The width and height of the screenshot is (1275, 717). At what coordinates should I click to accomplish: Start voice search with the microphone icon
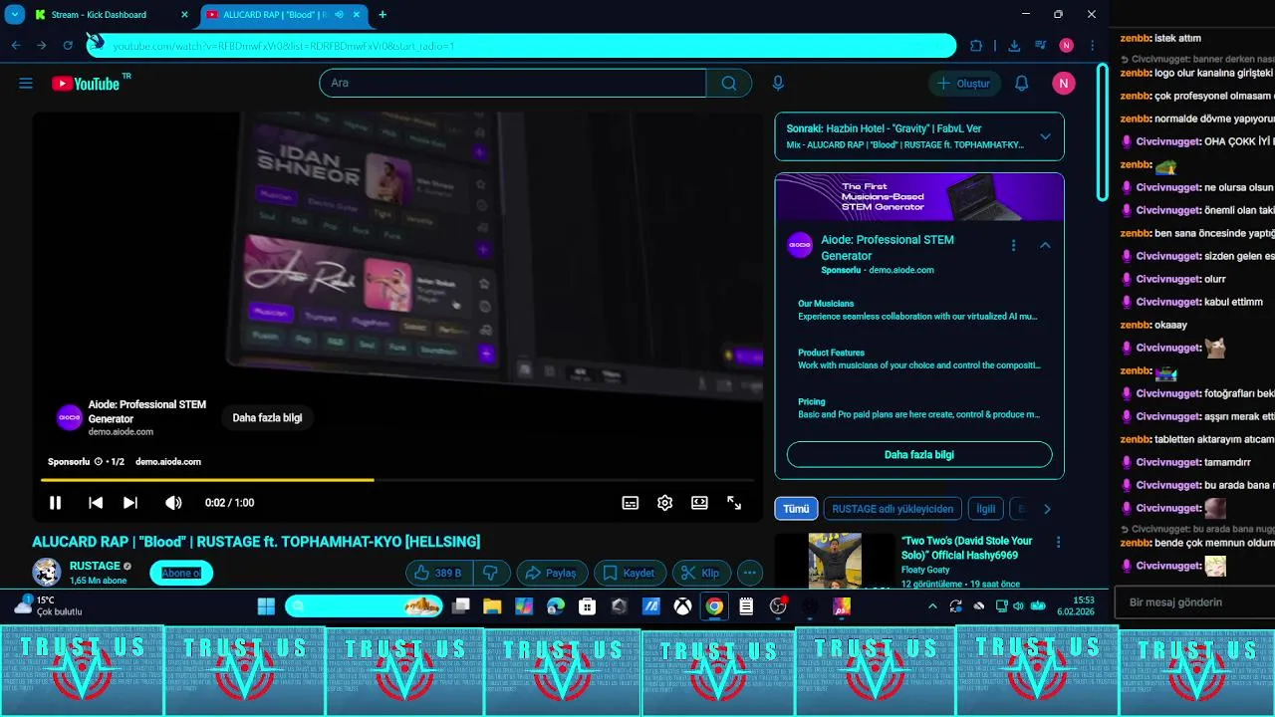[x=778, y=84]
